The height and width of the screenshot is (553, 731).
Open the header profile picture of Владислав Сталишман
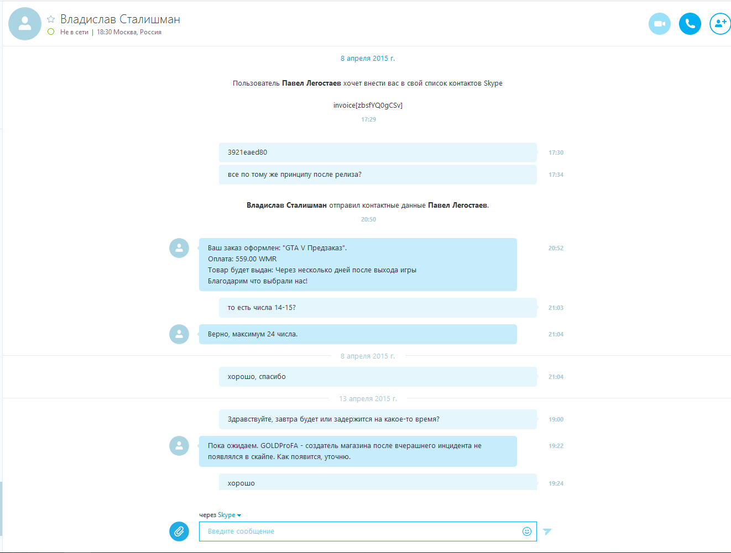coord(25,24)
